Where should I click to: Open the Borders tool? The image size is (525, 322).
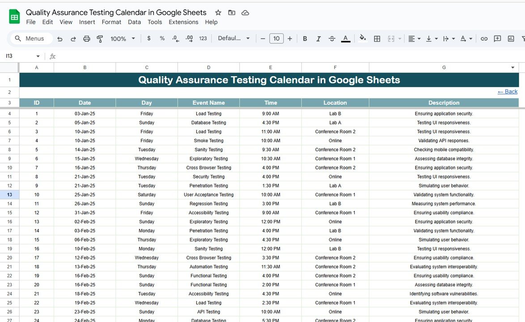(377, 39)
